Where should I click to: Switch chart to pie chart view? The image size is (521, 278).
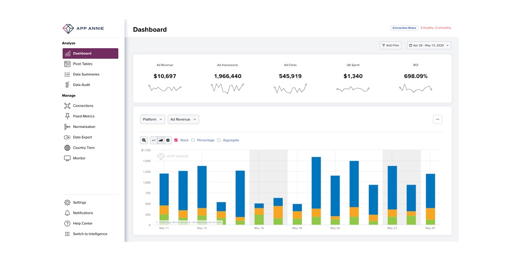168,141
